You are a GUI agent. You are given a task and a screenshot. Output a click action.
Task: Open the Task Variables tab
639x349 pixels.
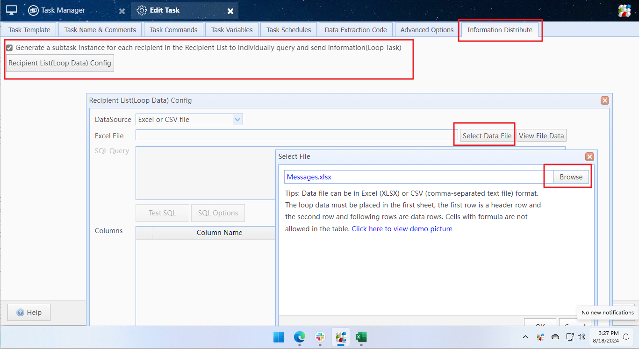point(232,30)
